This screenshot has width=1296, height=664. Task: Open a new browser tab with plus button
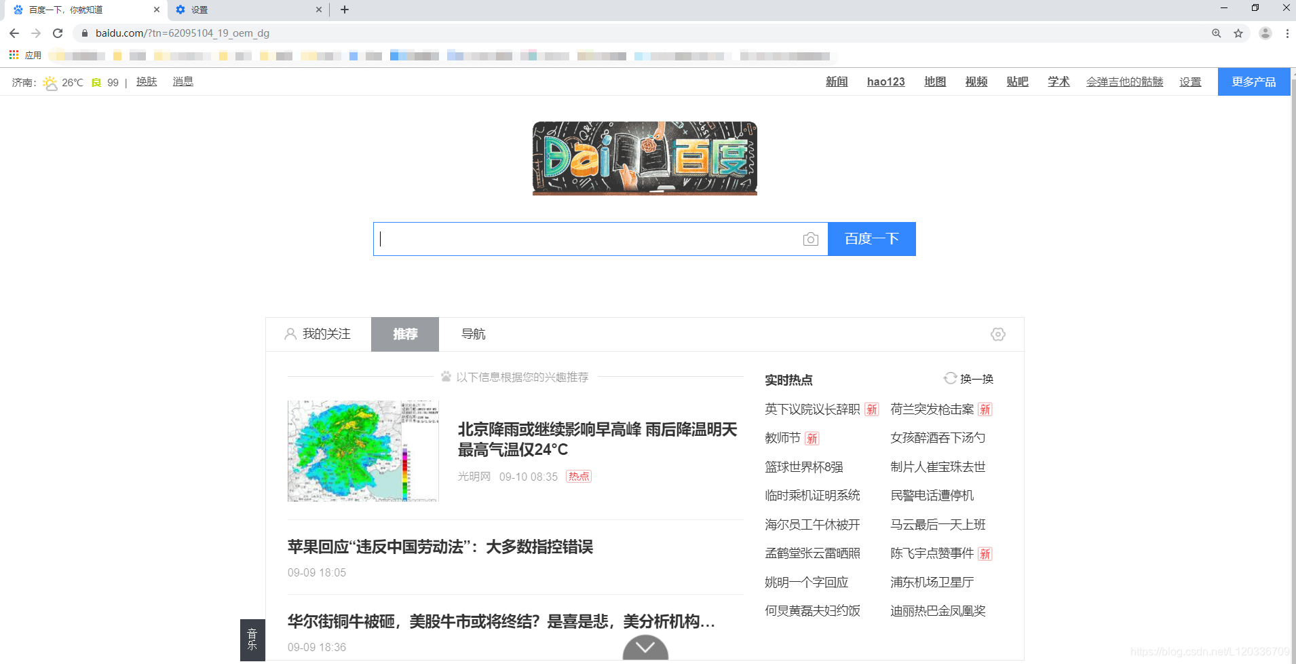point(345,10)
